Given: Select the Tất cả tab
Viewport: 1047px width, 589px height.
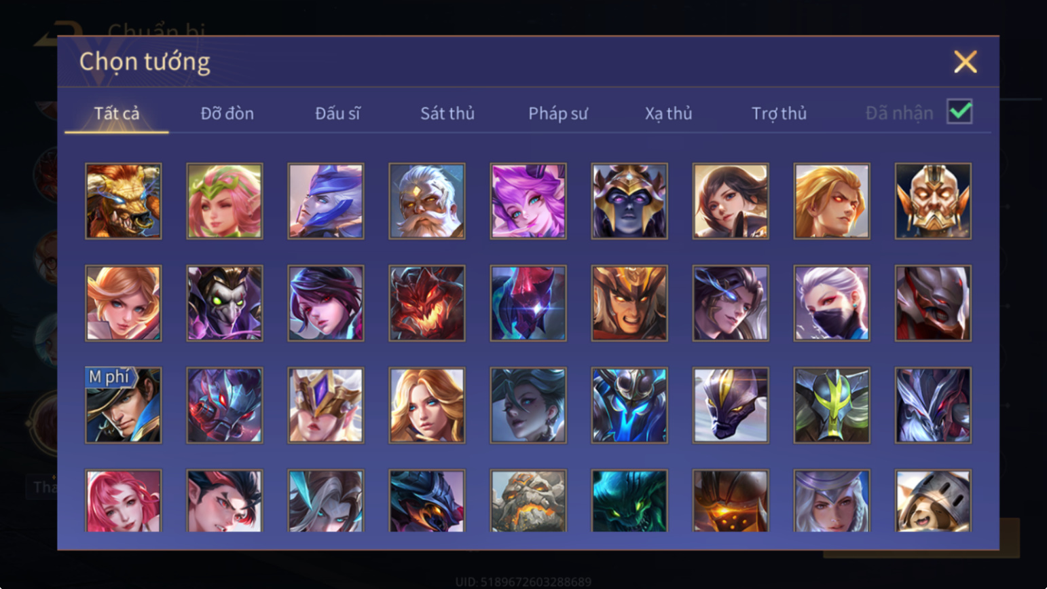Looking at the screenshot, I should click(117, 113).
